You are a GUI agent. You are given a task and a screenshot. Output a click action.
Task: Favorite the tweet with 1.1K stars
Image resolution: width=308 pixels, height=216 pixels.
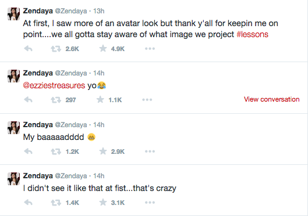click(100, 100)
